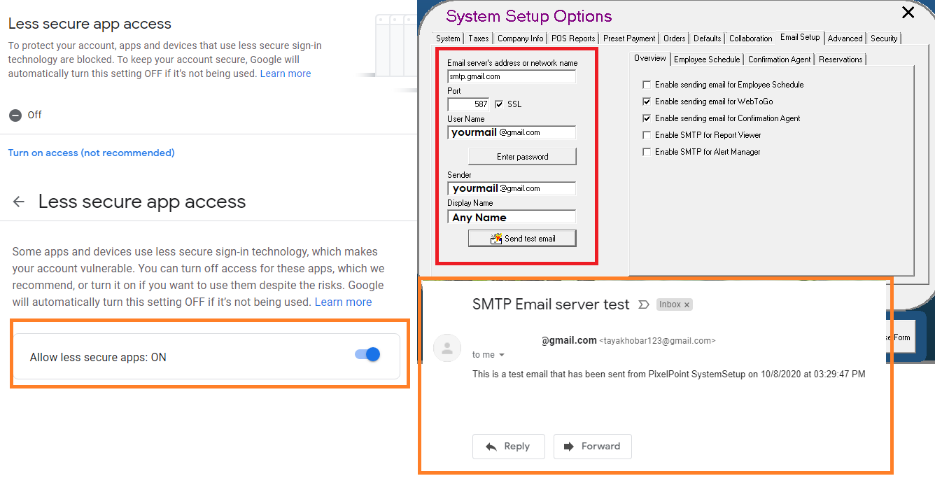Screen dimensions: 935x490
Task: Click the "SMTP Email server test" subject line
Action: [x=551, y=304]
